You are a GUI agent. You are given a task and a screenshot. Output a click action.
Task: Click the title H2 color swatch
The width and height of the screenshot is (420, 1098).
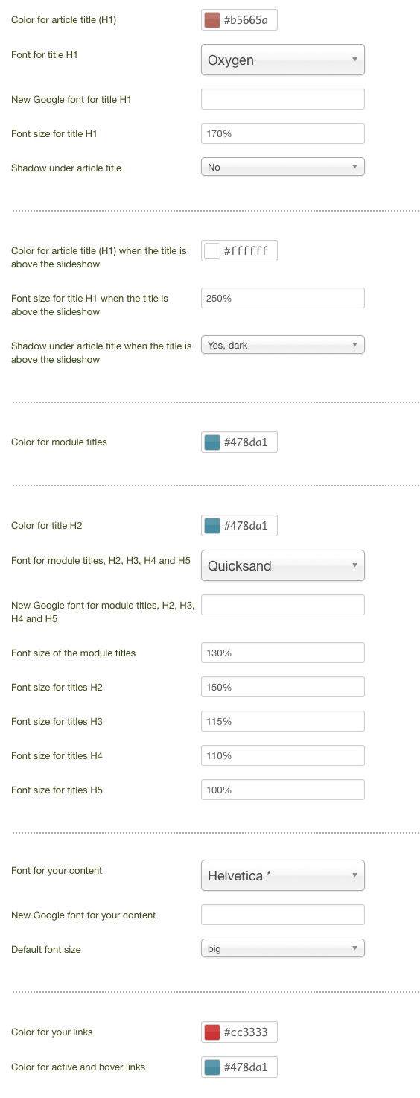tap(212, 526)
